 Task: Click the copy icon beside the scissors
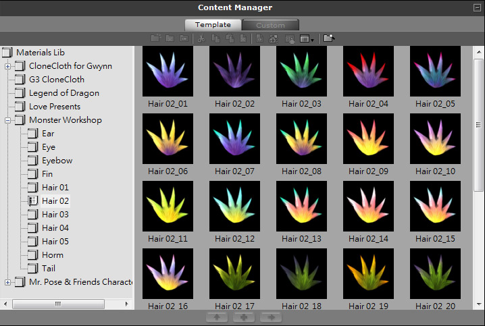[215, 38]
